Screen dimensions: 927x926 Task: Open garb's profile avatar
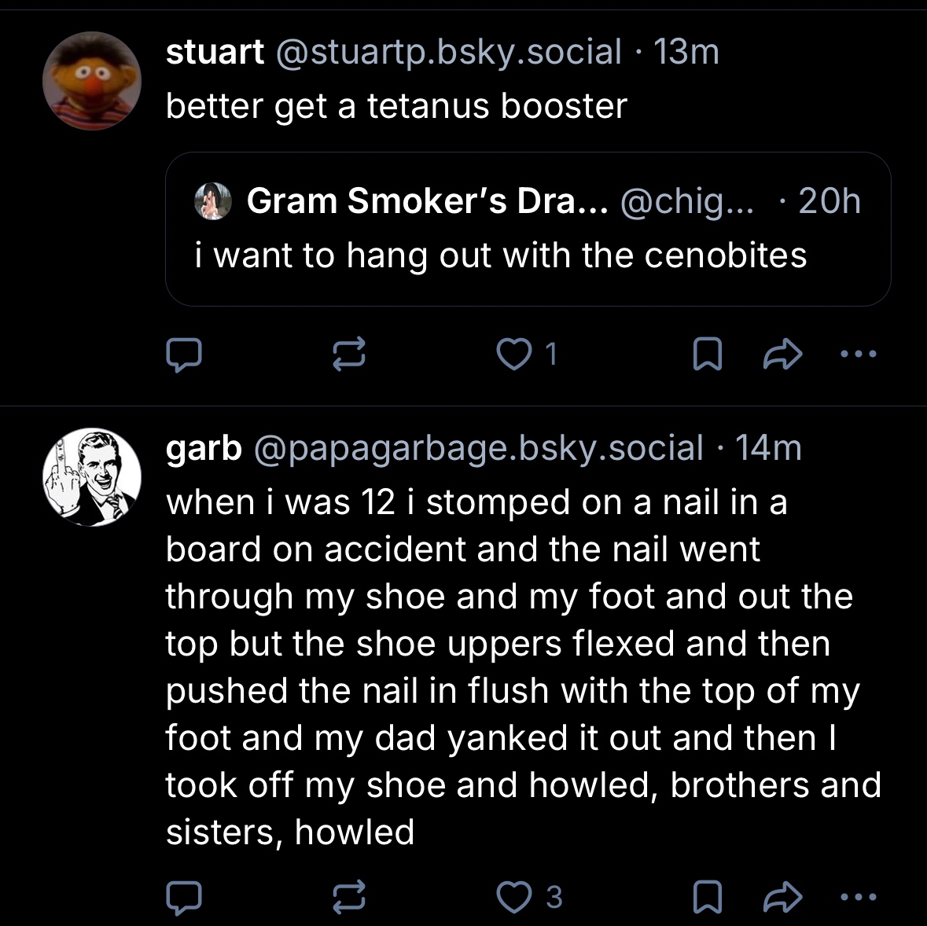(91, 477)
